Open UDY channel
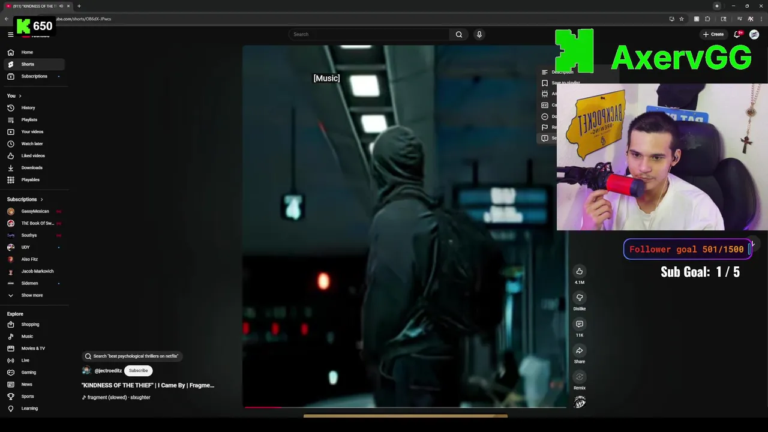 click(x=33, y=247)
